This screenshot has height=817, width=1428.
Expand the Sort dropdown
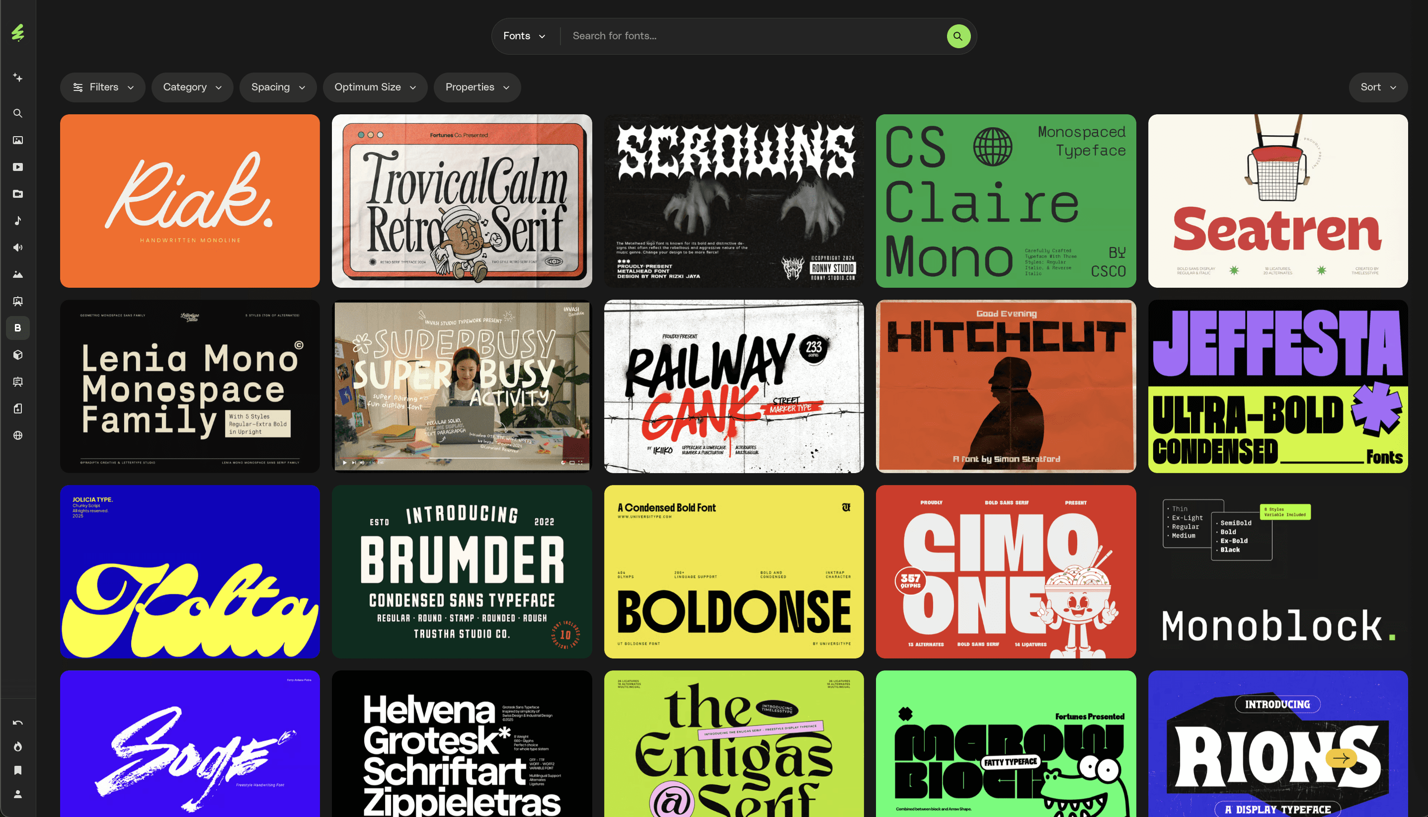(1377, 87)
